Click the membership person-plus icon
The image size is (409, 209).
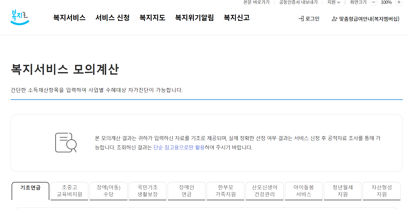[334, 19]
